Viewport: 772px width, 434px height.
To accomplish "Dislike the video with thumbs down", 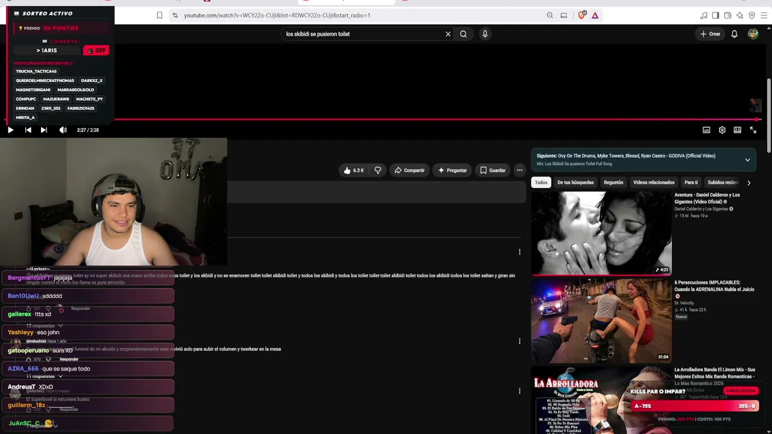I will click(x=378, y=171).
